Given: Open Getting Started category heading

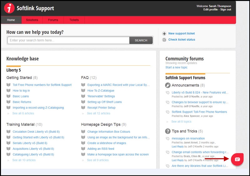Looking at the screenshot, I should [19, 78].
